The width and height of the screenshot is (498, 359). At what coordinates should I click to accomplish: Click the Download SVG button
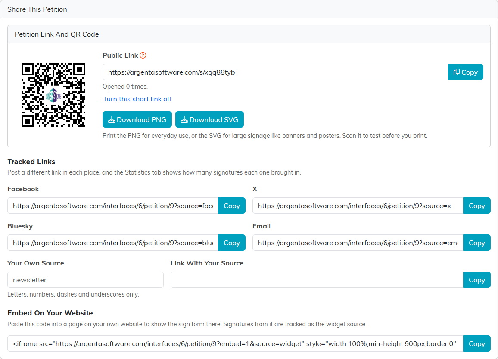point(209,119)
